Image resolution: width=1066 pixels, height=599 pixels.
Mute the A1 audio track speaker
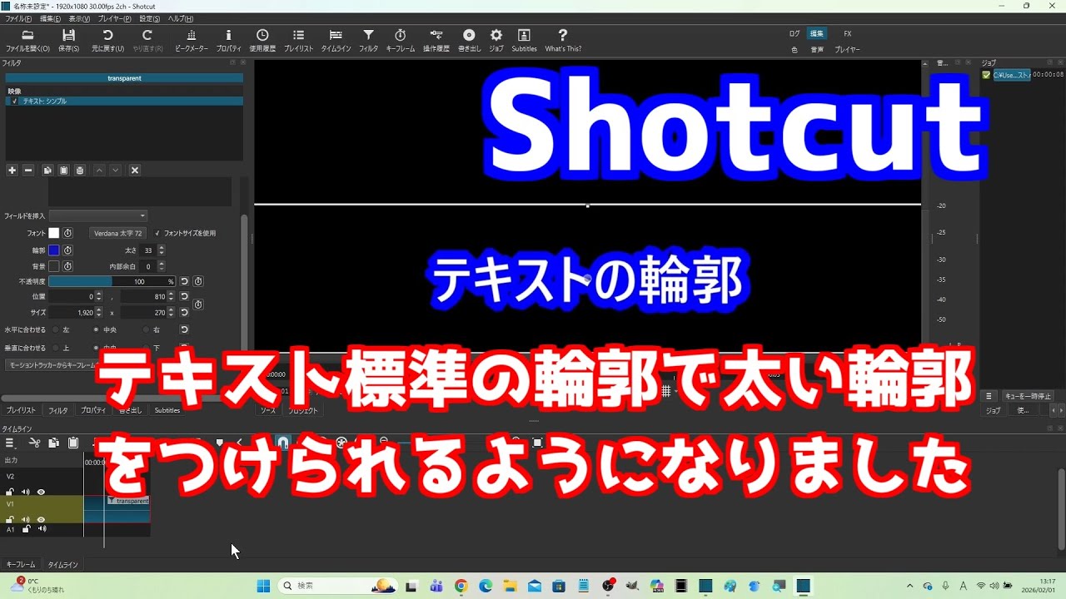click(42, 528)
